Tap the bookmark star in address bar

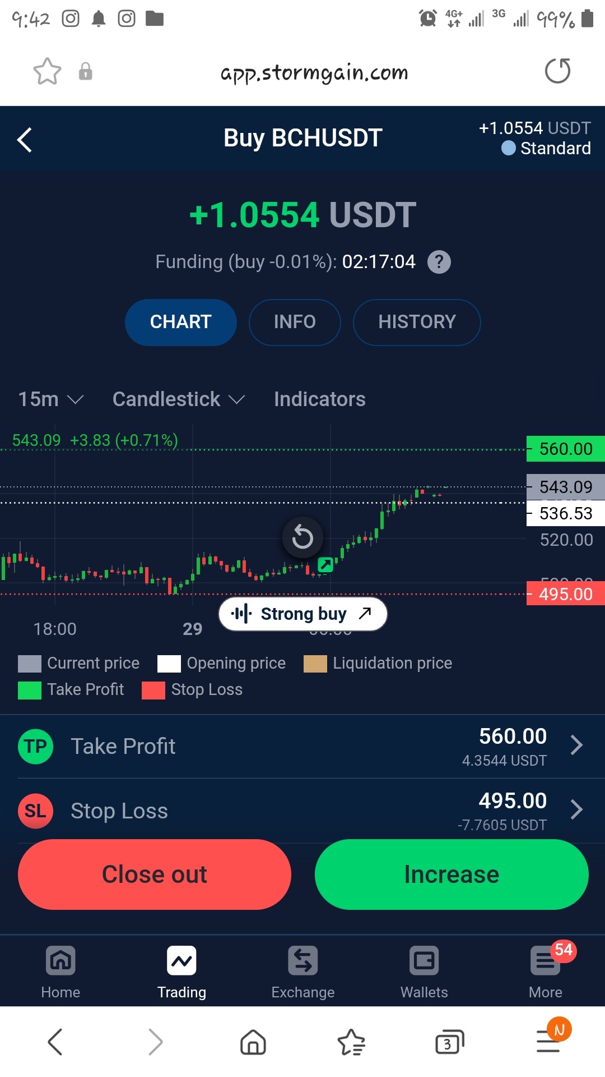[47, 71]
